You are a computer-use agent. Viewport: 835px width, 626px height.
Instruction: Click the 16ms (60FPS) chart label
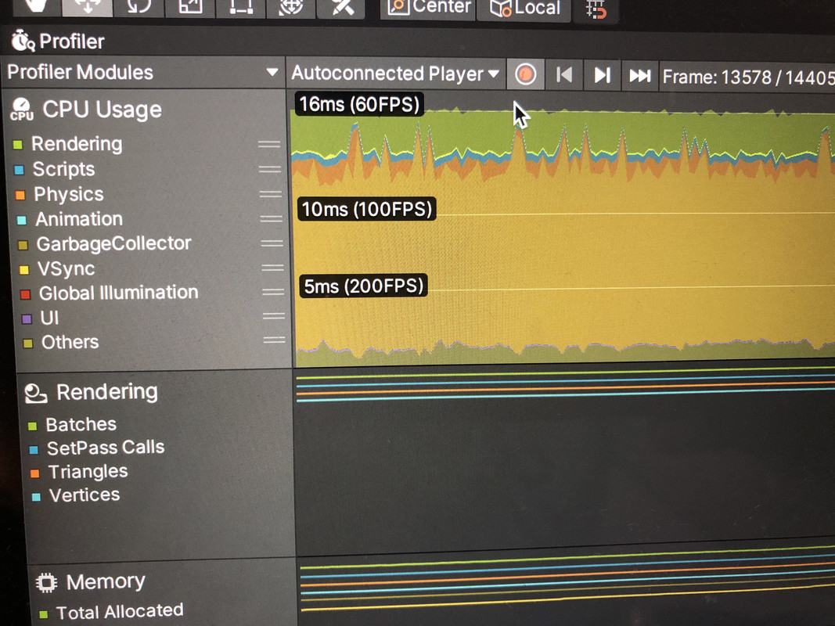[359, 104]
